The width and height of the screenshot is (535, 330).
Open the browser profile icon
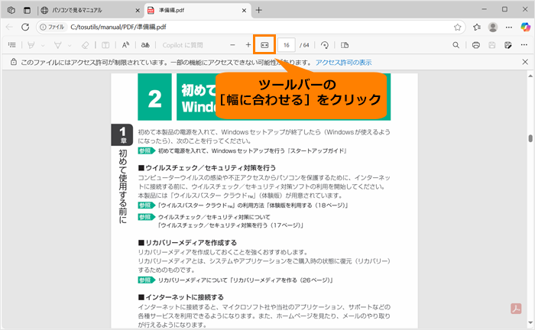pyautogui.click(x=493, y=27)
